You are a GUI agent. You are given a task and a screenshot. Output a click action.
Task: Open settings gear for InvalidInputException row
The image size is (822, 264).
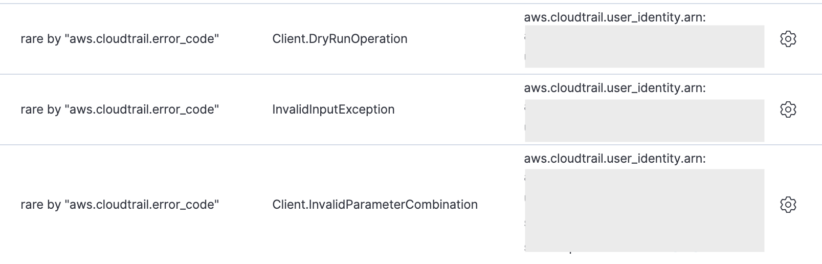[788, 109]
